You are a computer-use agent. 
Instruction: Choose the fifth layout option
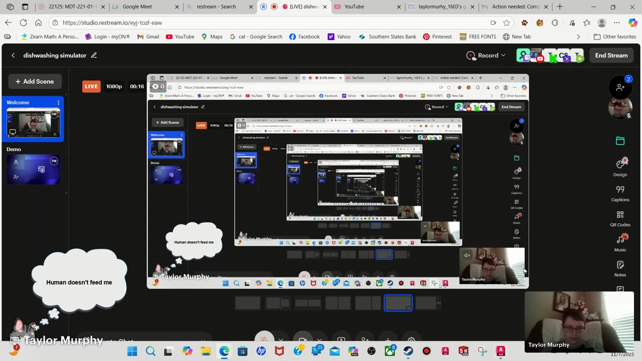368,303
